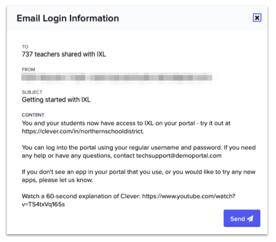Select the "737 teachers shared with IXL" recipients
This screenshot has width=276, height=242.
click(64, 54)
